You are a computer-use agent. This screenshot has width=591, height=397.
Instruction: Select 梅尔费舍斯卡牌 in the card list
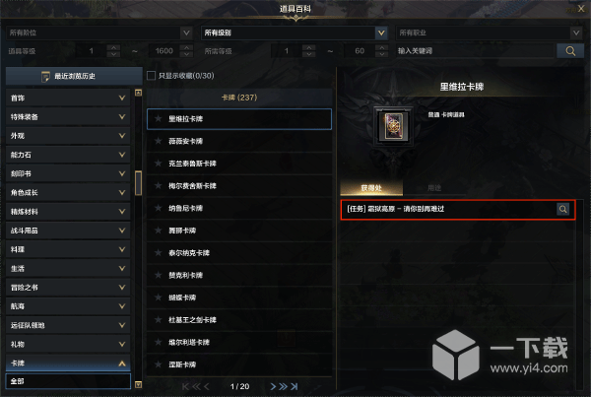pos(239,186)
